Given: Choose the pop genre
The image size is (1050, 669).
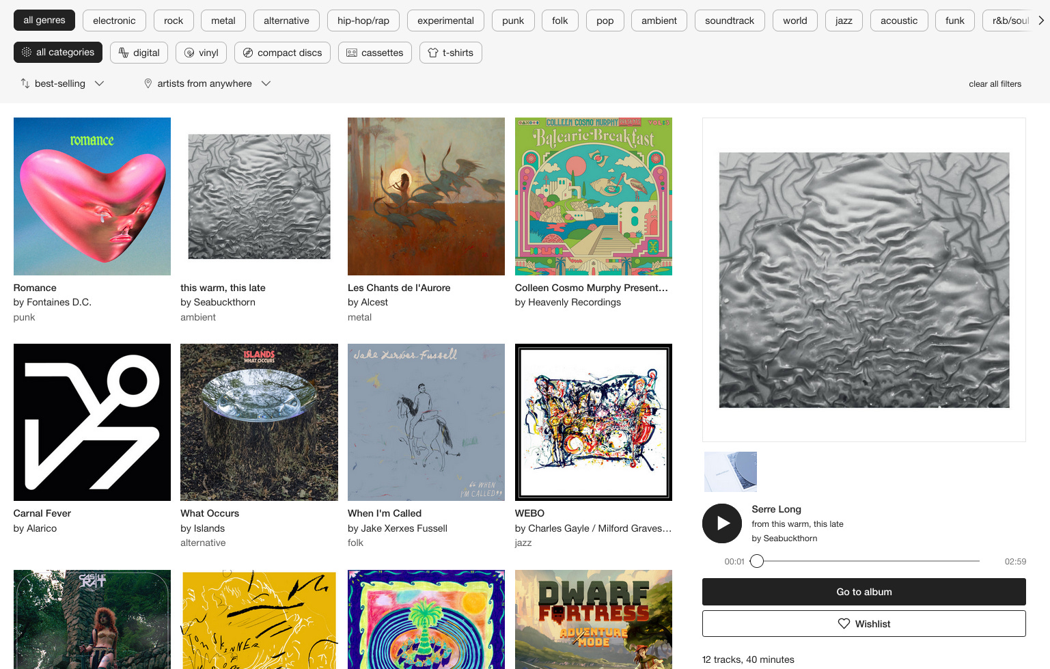Looking at the screenshot, I should coord(605,21).
